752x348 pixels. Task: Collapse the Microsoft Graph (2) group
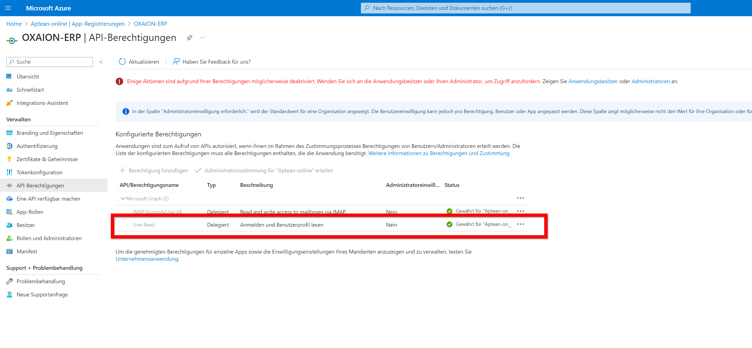[123, 198]
